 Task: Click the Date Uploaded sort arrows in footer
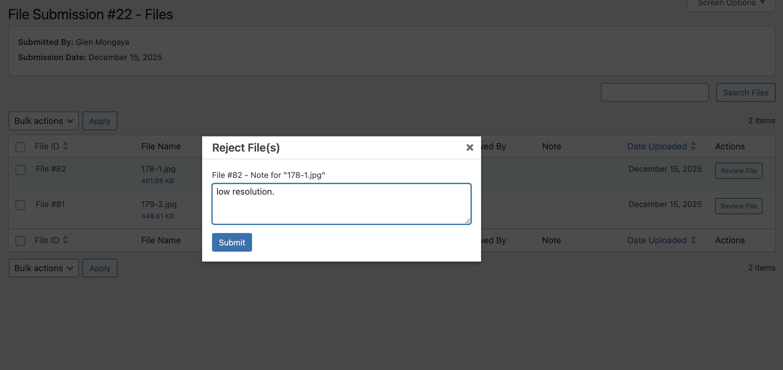693,240
